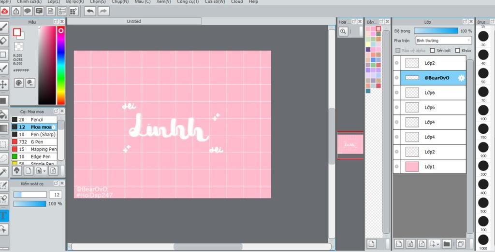
Task: Click the new brush page icon
Action: (29, 170)
